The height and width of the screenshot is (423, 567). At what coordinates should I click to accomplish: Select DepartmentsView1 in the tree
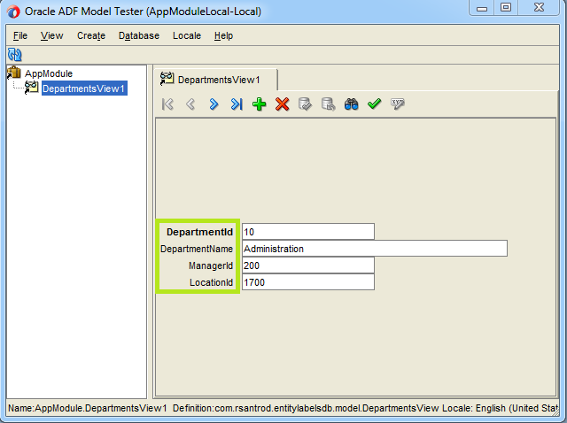(84, 88)
